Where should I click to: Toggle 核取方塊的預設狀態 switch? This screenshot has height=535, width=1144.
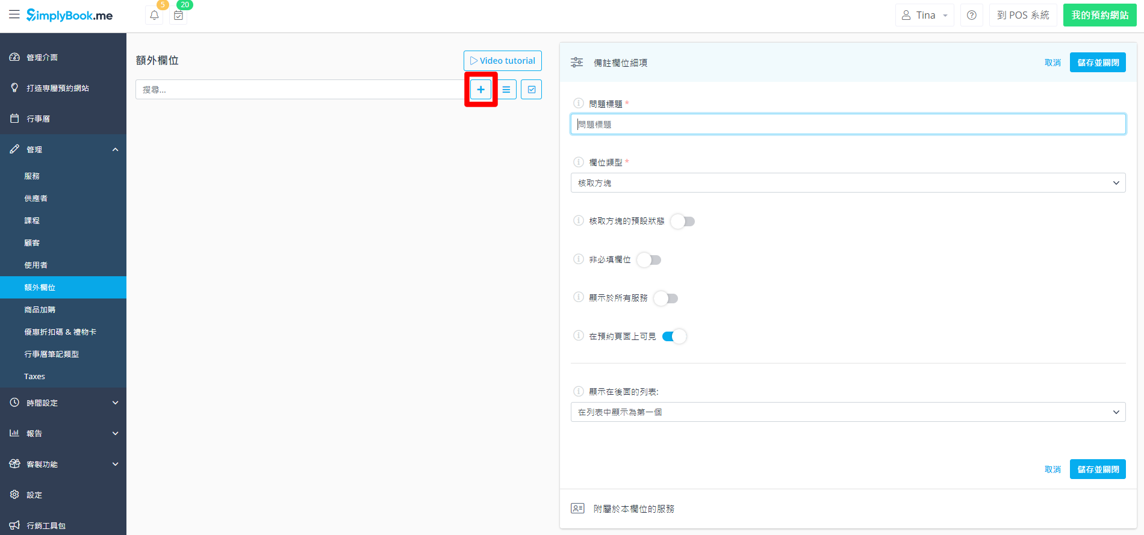pos(683,221)
